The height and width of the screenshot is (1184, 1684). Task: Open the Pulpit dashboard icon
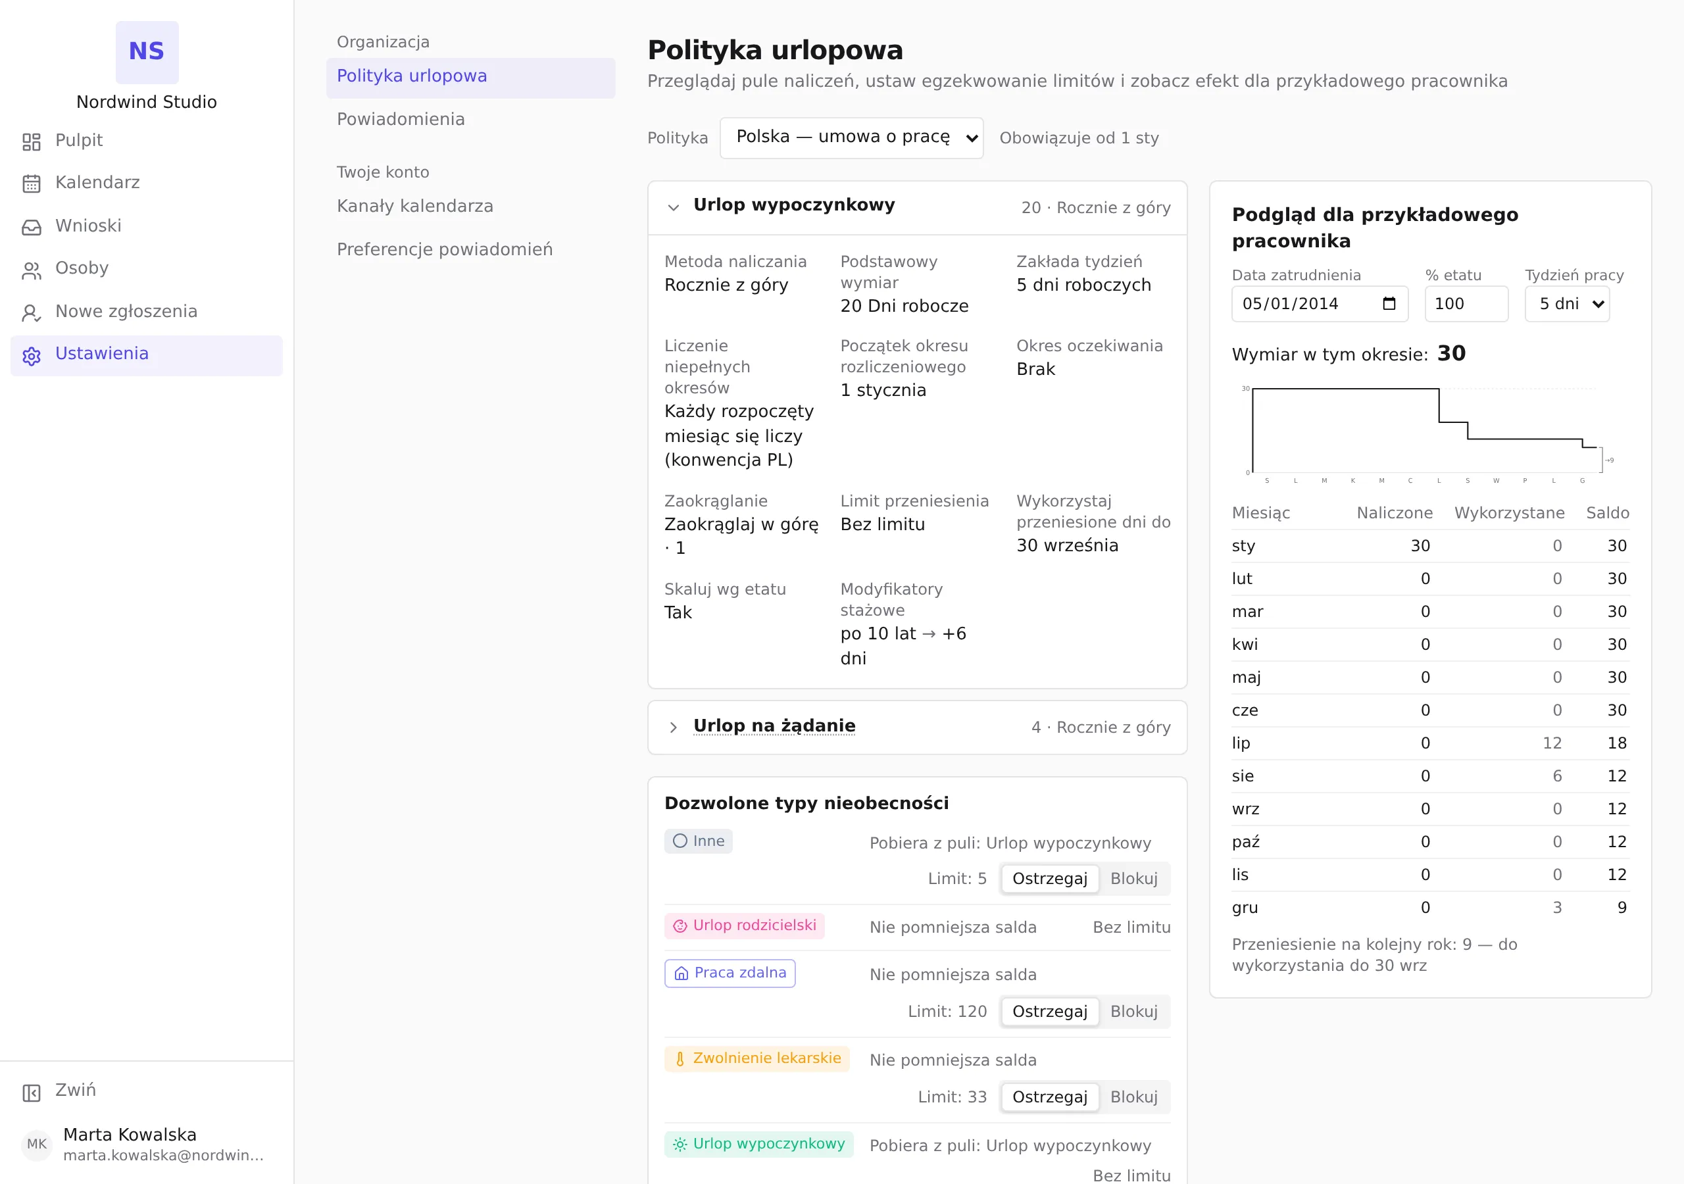click(32, 141)
